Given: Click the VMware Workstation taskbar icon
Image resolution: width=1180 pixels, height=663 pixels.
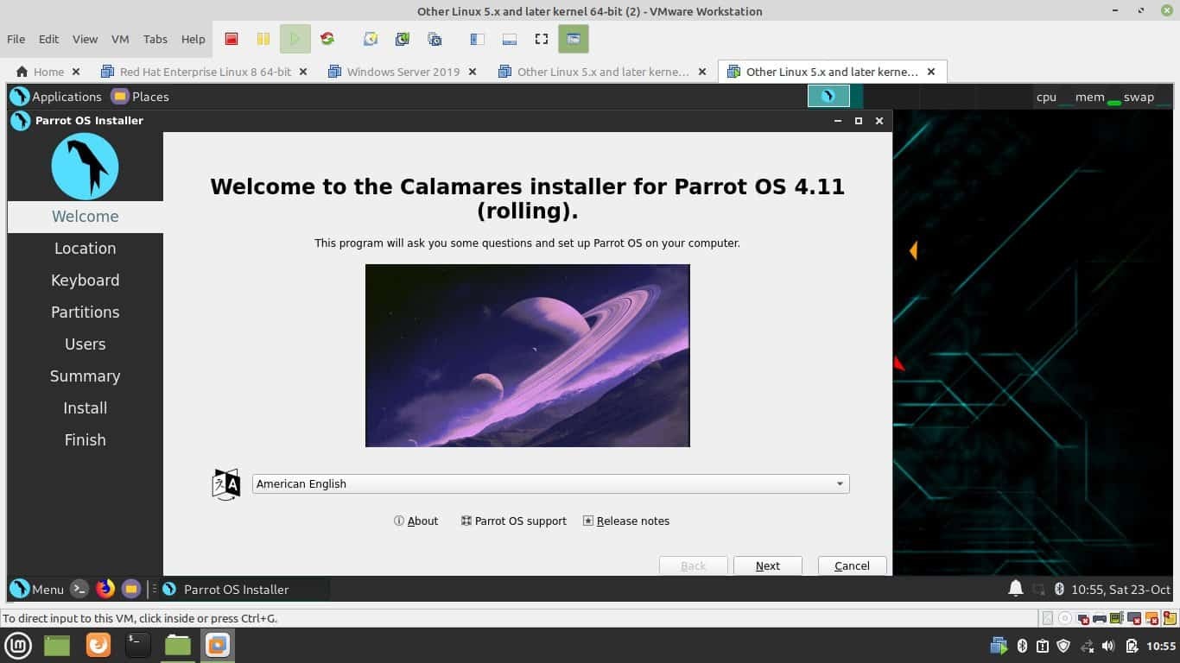Looking at the screenshot, I should point(217,645).
